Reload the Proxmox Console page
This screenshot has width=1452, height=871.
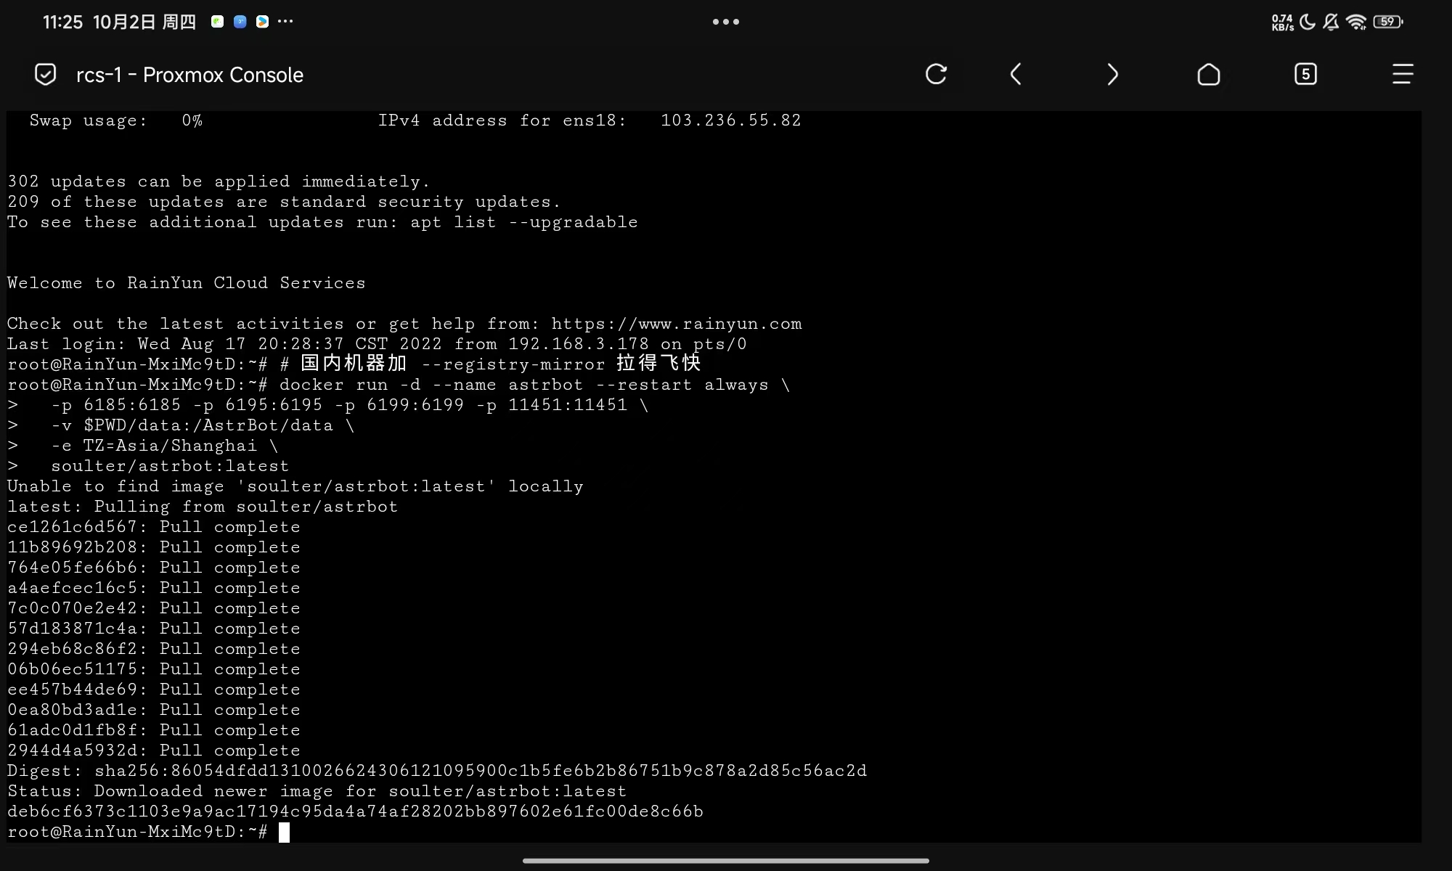pos(936,74)
